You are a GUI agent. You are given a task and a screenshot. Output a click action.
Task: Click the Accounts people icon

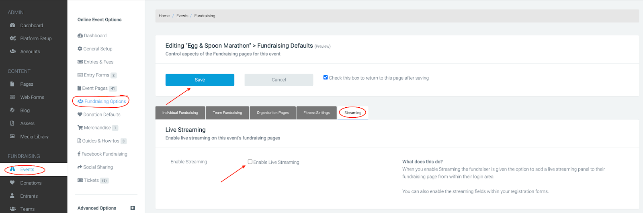pos(12,51)
